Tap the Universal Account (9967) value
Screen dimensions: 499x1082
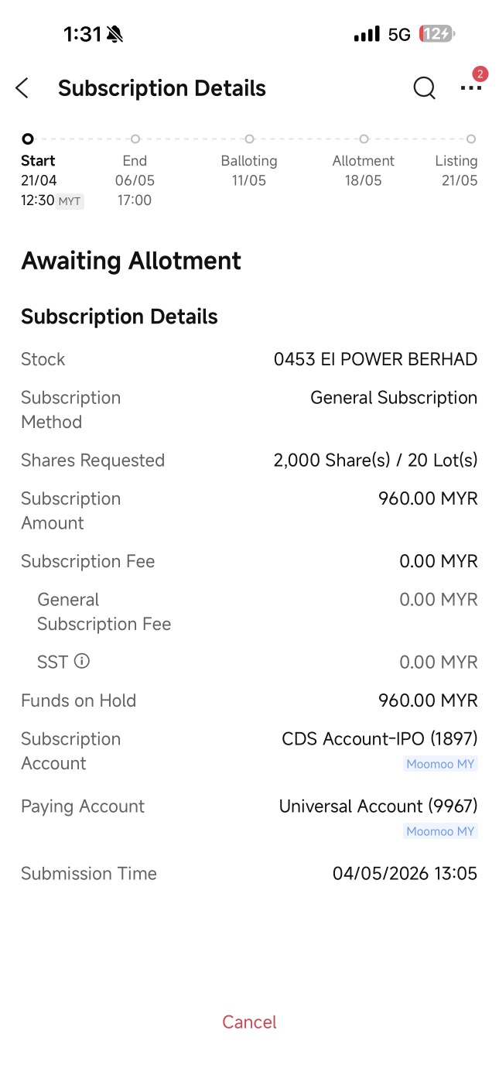click(378, 806)
